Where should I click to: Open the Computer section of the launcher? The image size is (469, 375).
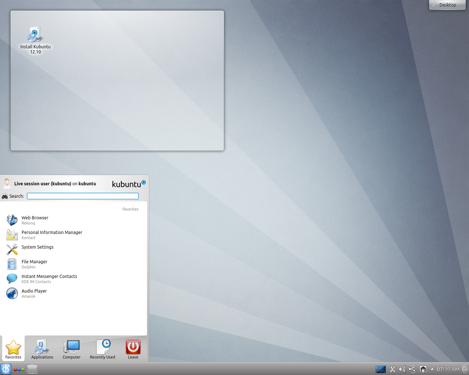point(71,349)
